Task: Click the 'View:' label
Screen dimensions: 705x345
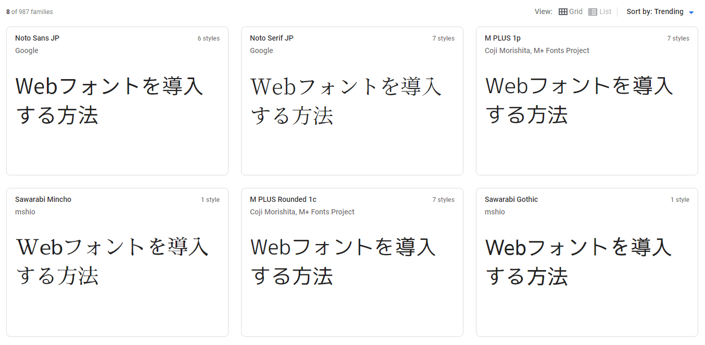Action: tap(544, 11)
